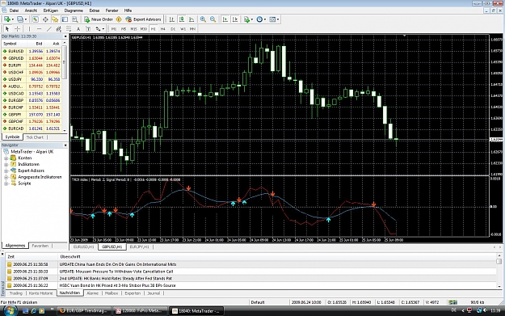This screenshot has width=505, height=316.
Task: Select EURUSD row in Market Watch
Action: (32, 51)
